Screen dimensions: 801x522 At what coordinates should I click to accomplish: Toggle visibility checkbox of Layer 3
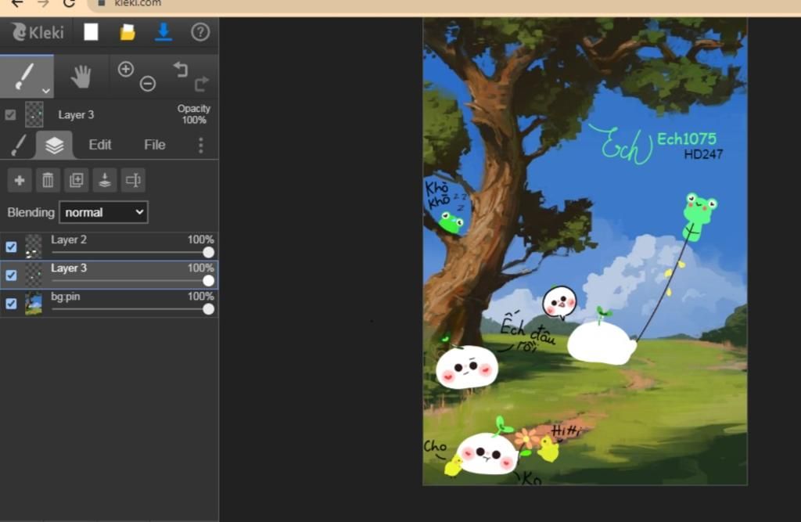coord(11,275)
